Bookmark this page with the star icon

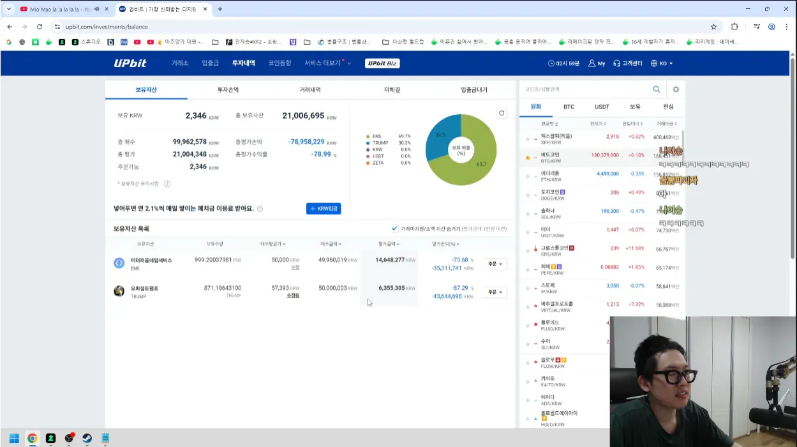(x=713, y=27)
